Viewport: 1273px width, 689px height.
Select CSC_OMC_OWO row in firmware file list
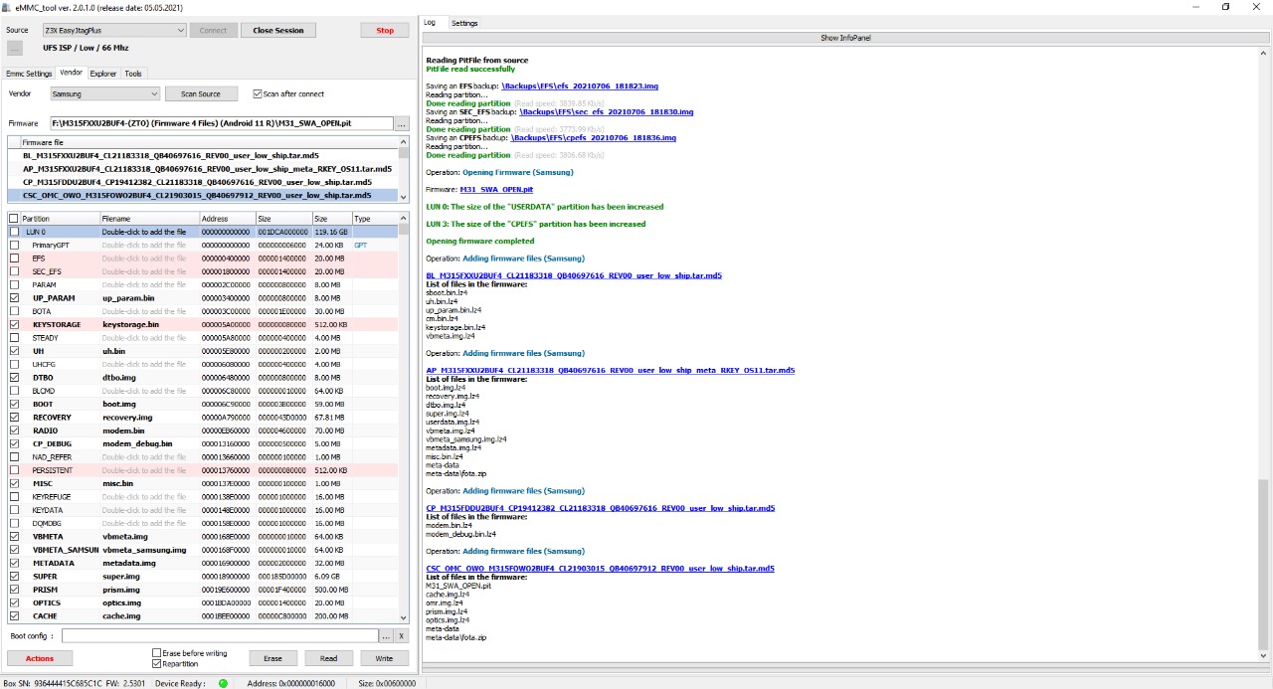tap(203, 196)
